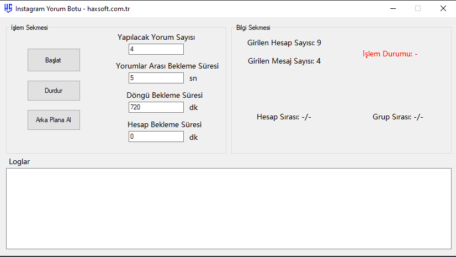
Task: Click the Loglar heading label
Action: [x=19, y=161]
